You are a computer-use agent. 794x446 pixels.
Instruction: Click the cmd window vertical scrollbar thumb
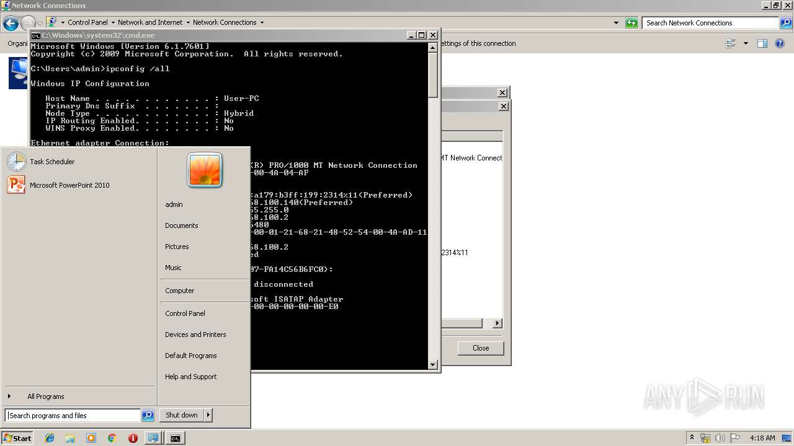coord(433,74)
